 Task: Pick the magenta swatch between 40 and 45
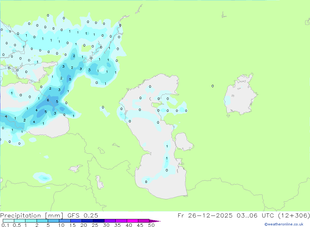point(132,221)
